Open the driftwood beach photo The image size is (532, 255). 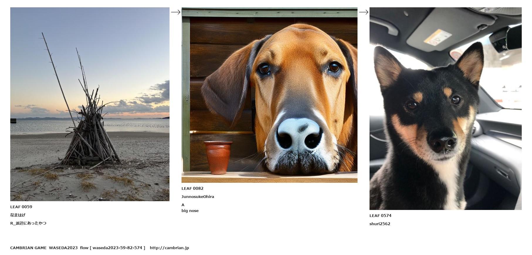point(90,104)
